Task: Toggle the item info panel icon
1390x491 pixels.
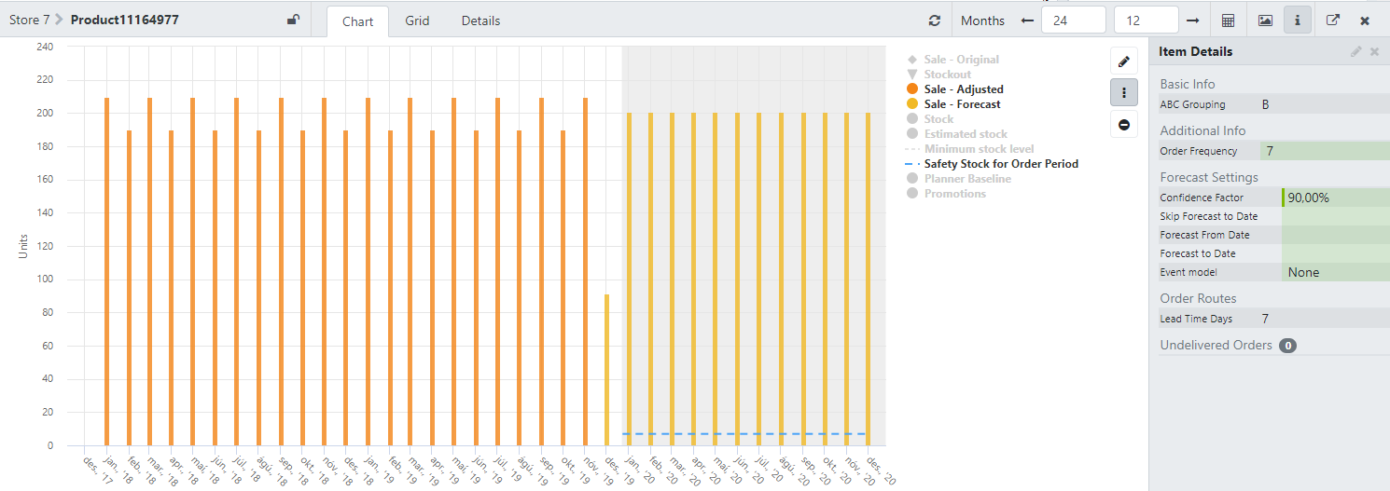Action: tap(1297, 20)
